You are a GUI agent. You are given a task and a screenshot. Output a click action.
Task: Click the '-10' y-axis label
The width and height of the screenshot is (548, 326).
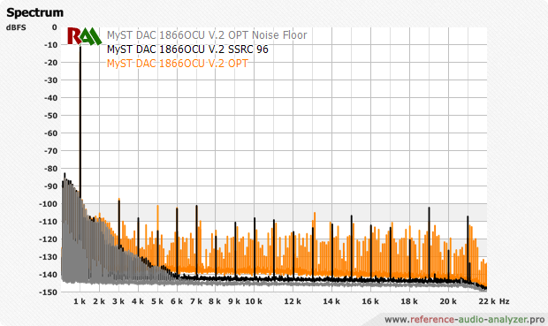[50, 45]
